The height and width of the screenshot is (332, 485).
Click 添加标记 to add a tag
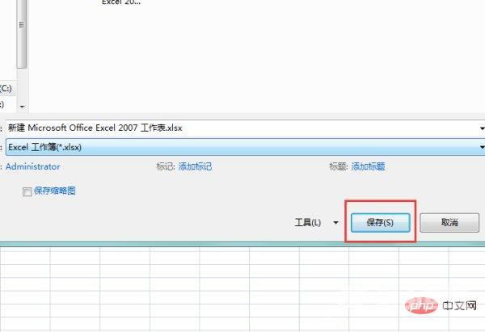(x=195, y=166)
